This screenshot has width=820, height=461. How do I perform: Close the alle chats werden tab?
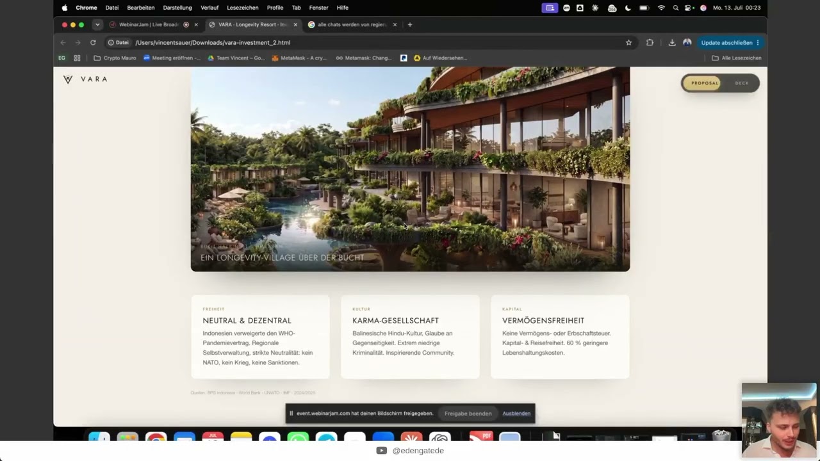coord(395,24)
